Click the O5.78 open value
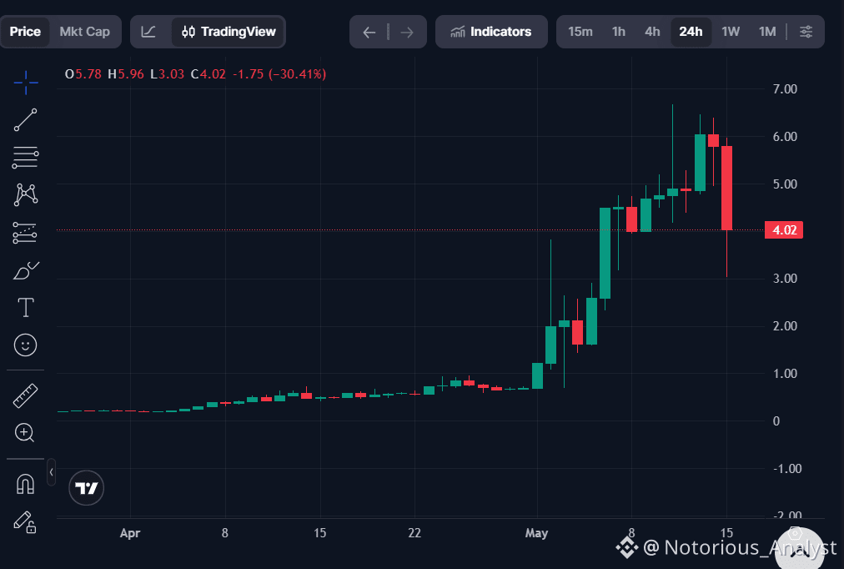This screenshot has width=844, height=569. (x=83, y=73)
